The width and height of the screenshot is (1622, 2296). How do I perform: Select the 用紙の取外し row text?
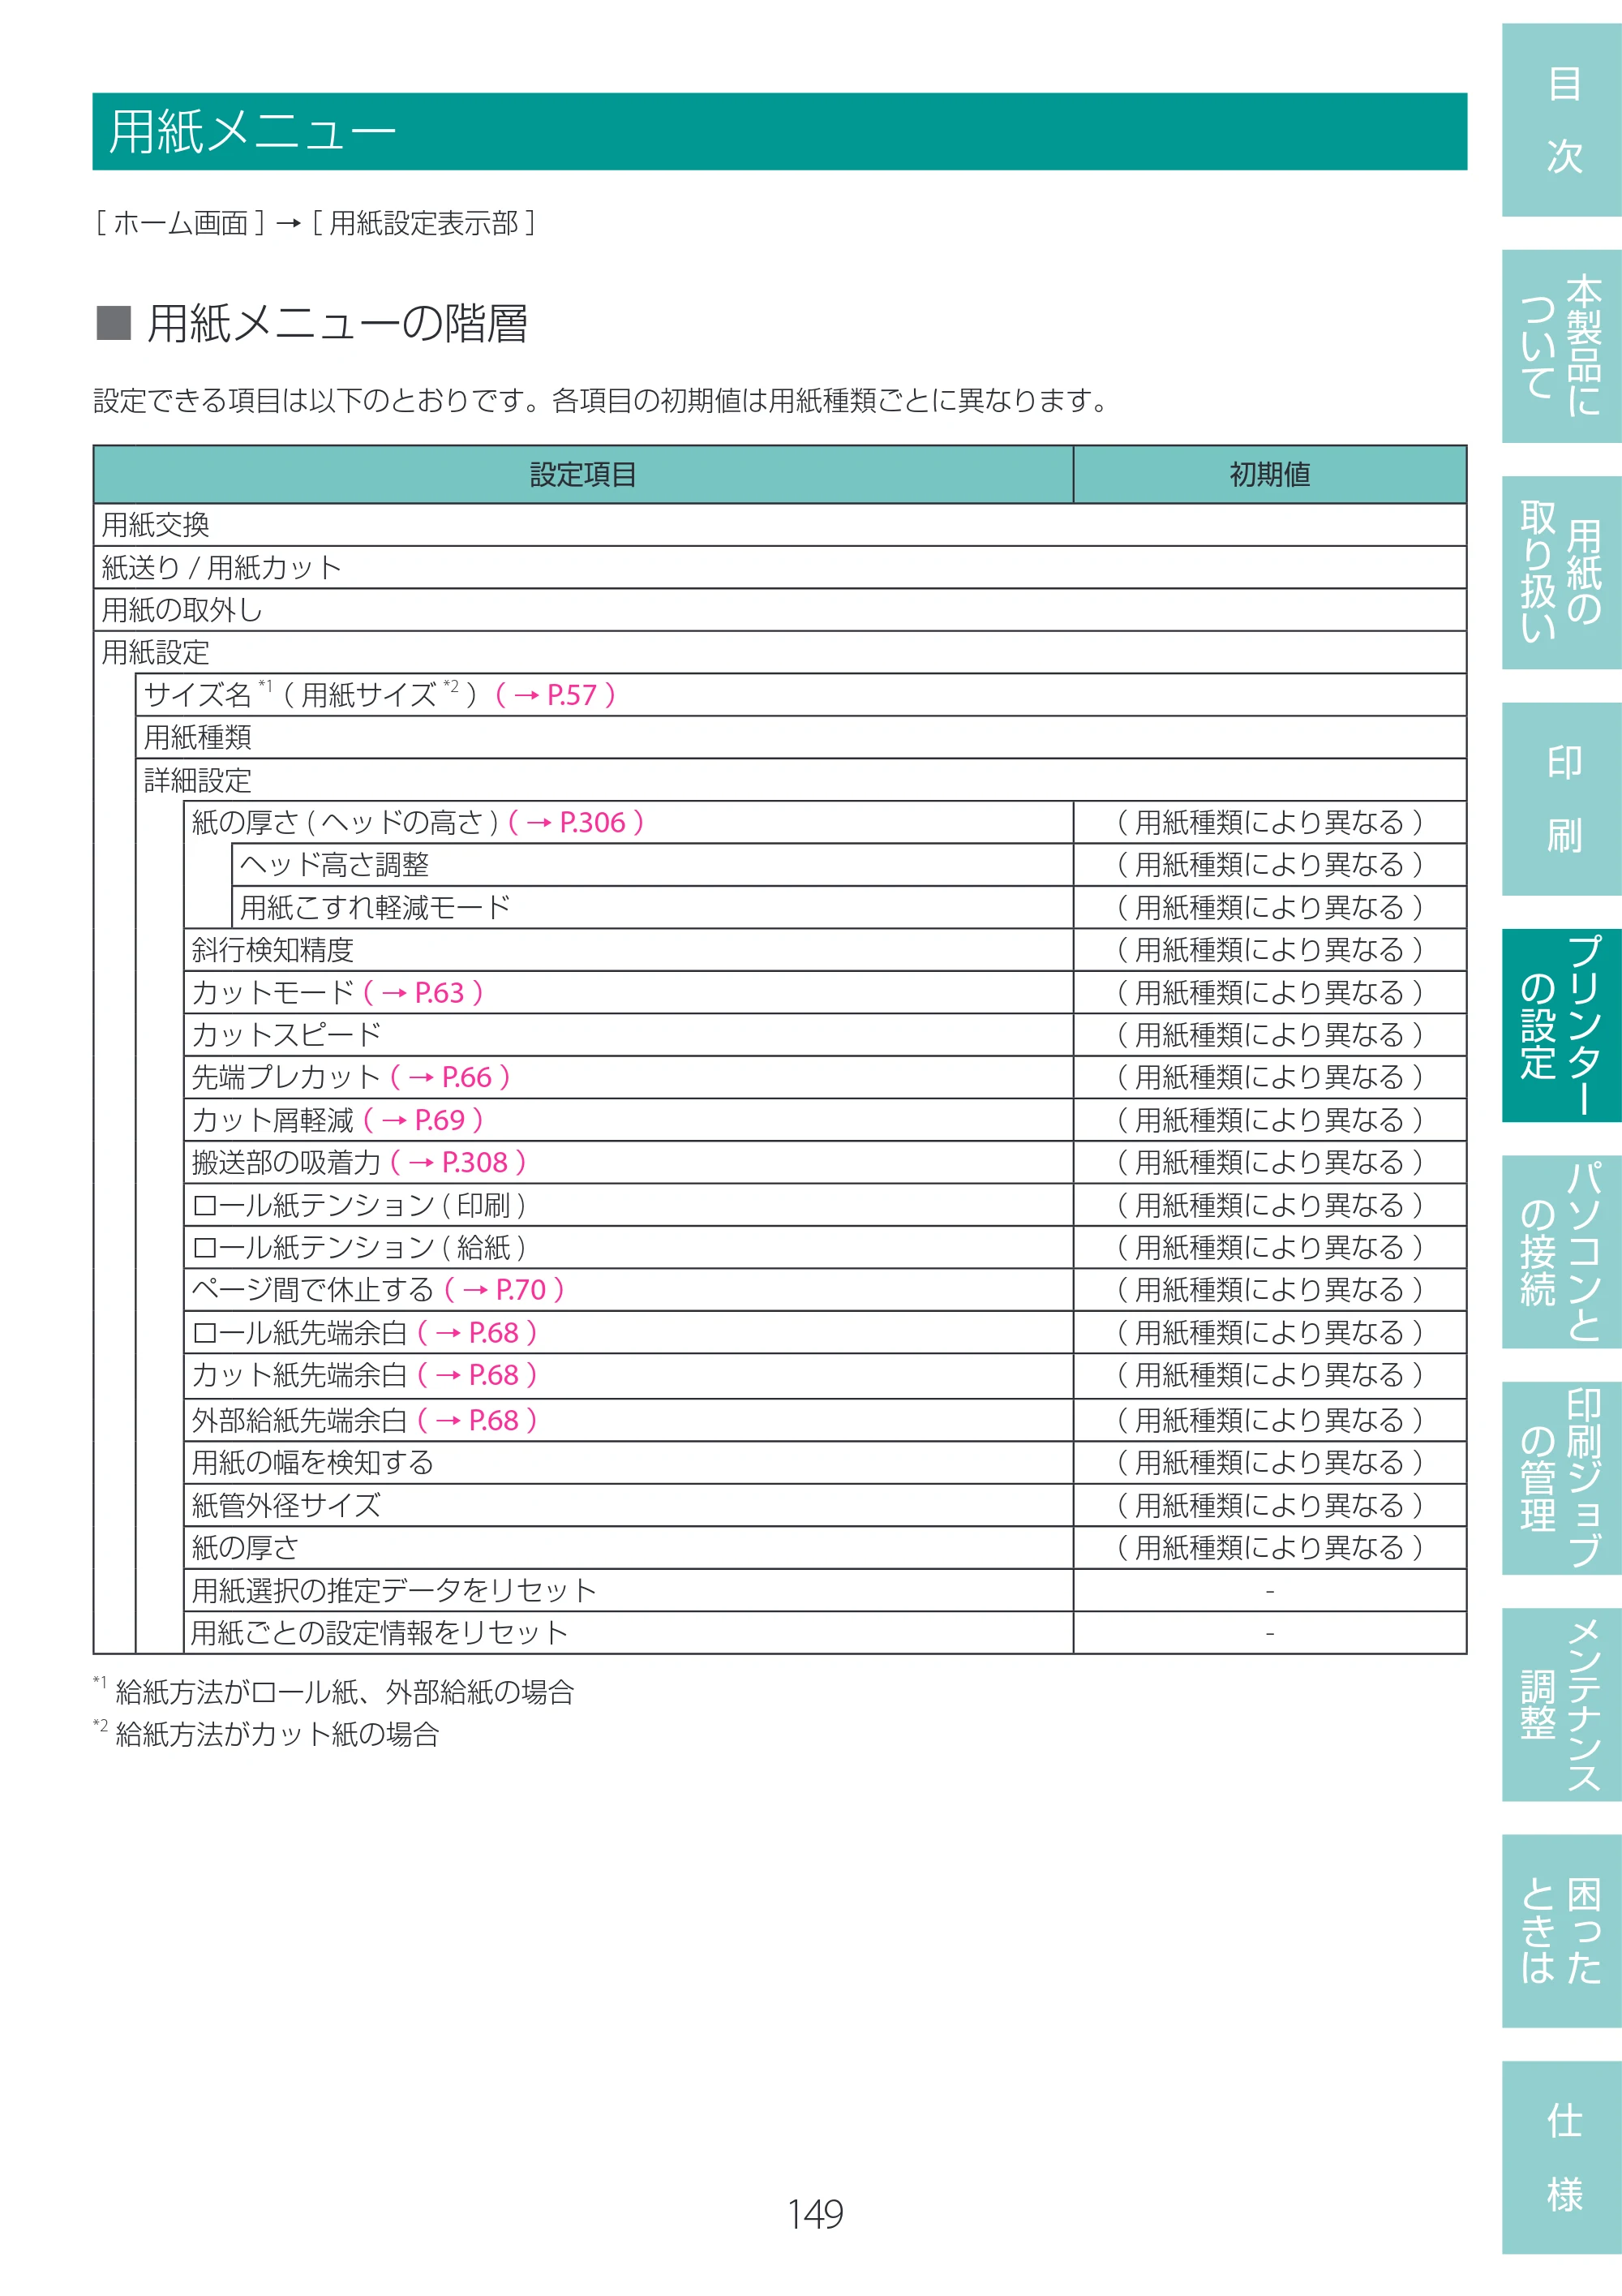tap(182, 609)
